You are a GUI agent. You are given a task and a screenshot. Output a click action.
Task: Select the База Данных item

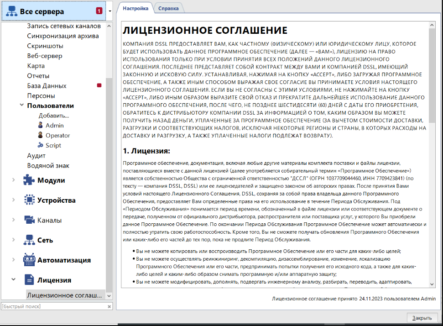[47, 86]
